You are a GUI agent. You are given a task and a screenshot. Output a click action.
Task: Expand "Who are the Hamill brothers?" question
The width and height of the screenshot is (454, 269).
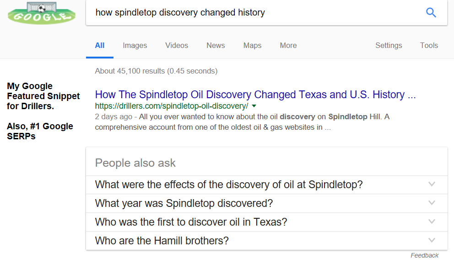click(162, 241)
